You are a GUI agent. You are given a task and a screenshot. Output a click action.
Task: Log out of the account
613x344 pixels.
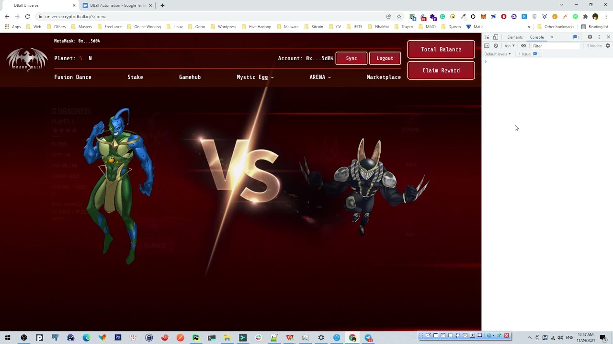[385, 58]
